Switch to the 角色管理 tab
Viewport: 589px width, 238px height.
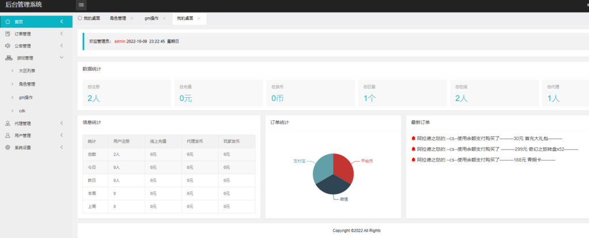pos(117,18)
